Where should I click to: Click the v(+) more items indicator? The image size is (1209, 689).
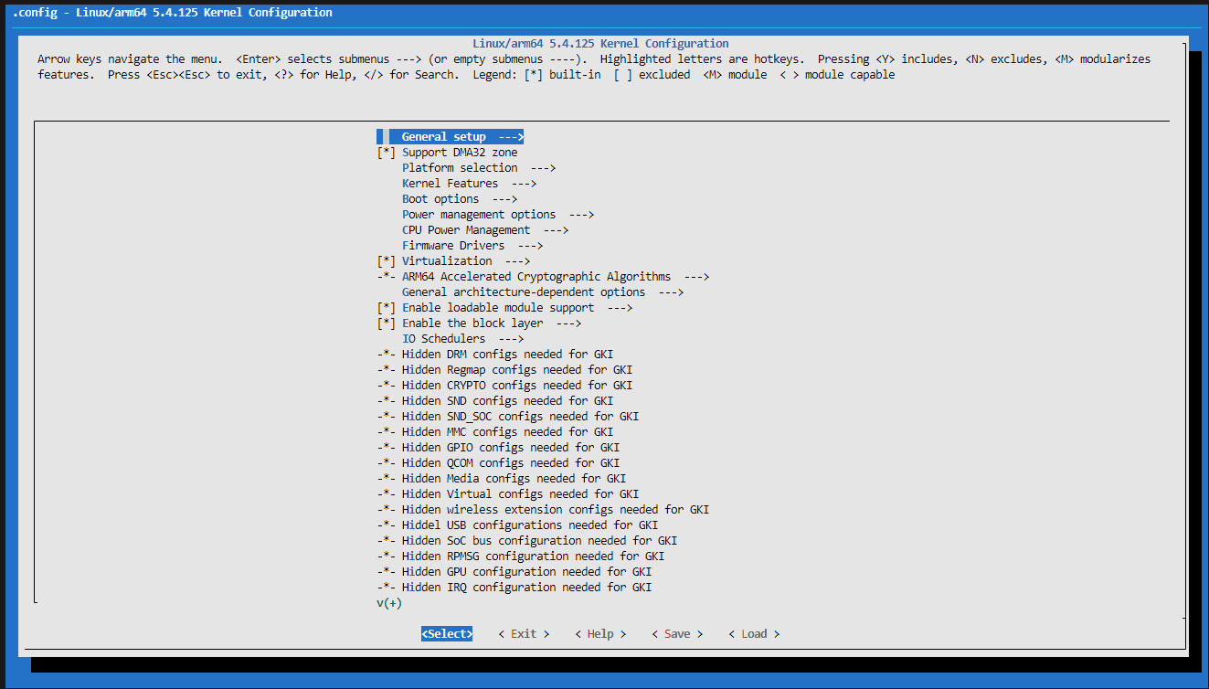pyautogui.click(x=389, y=603)
